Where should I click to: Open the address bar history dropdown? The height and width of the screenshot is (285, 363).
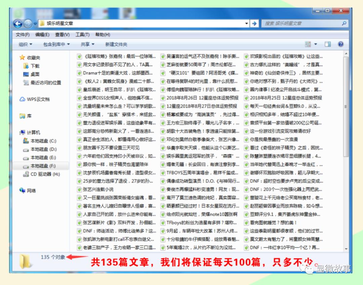[x=246, y=24]
